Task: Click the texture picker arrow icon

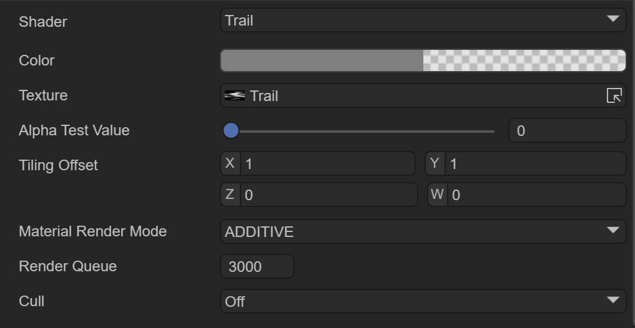Action: 614,95
